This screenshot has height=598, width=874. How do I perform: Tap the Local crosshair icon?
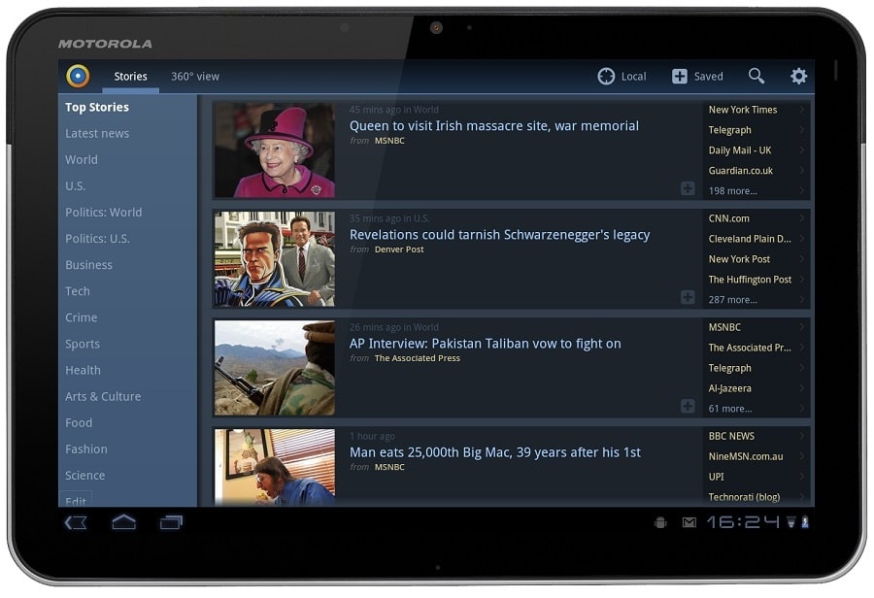click(606, 76)
